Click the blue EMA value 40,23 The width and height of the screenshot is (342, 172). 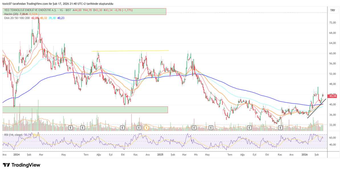point(61,18)
